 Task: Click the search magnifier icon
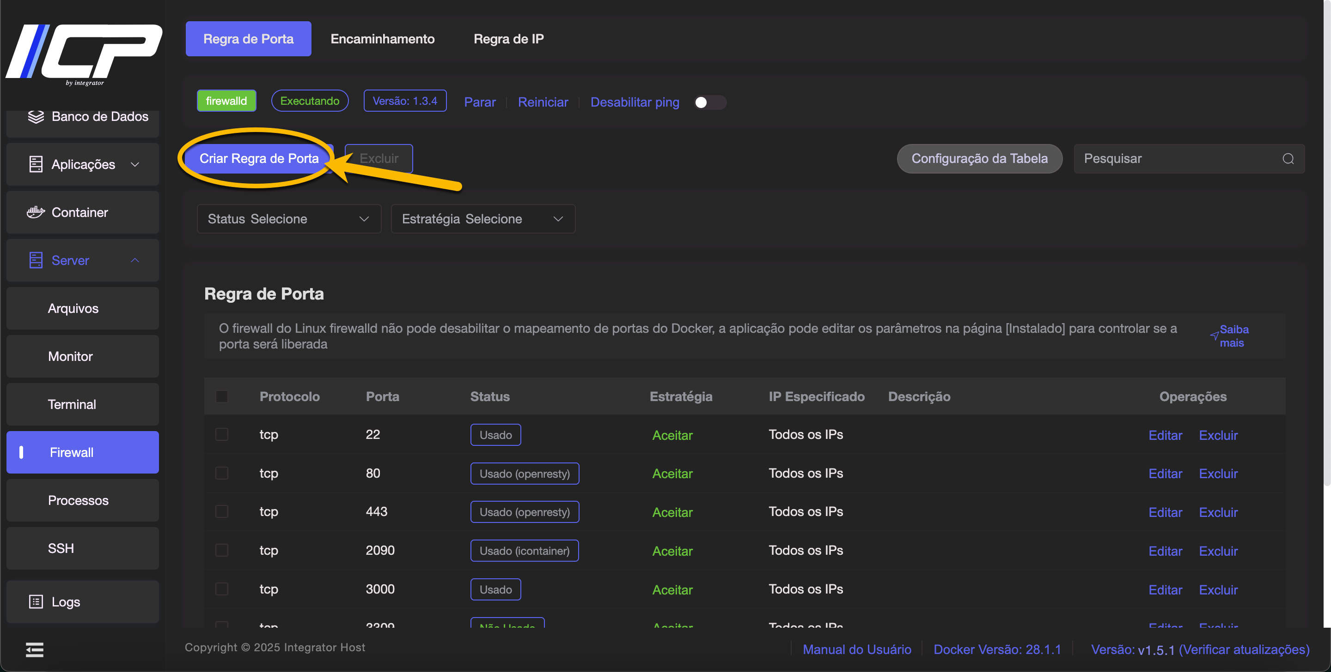click(1288, 159)
